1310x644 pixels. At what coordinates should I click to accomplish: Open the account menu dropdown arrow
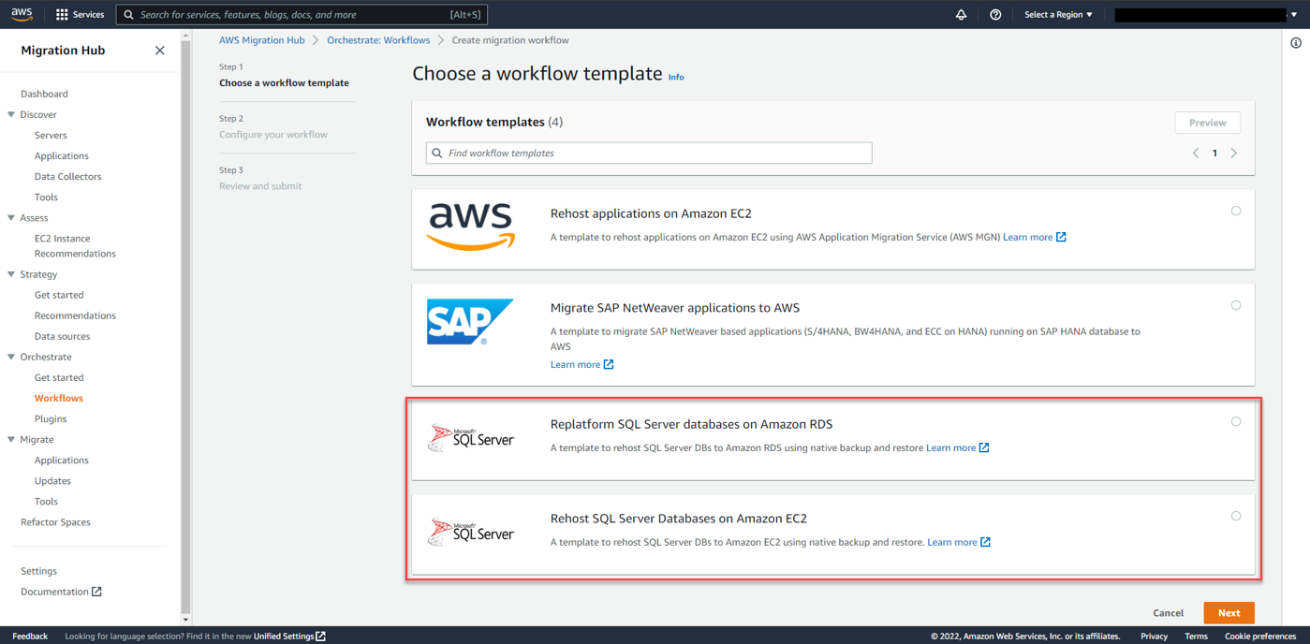pyautogui.click(x=1294, y=15)
